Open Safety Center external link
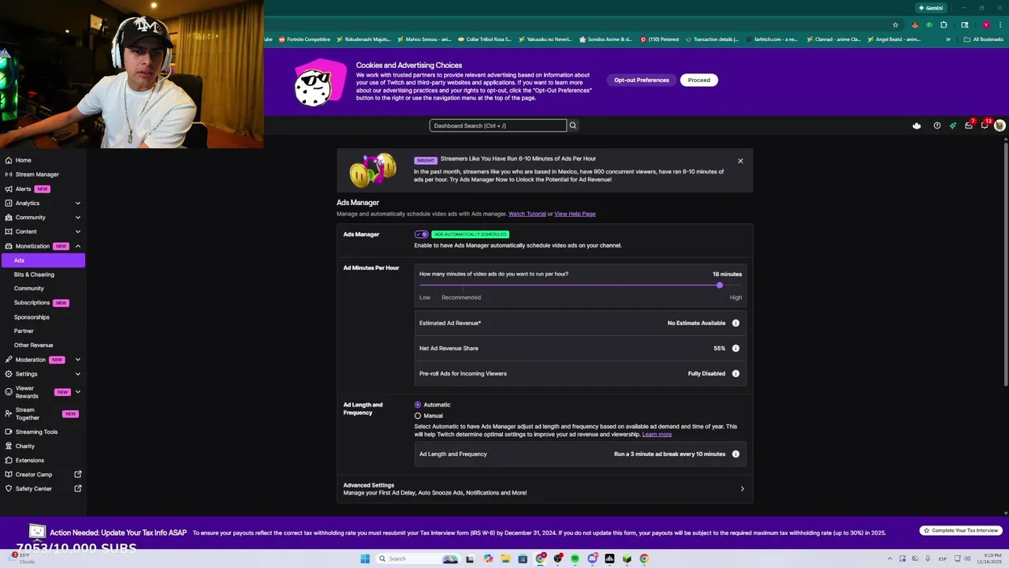This screenshot has height=568, width=1009. click(x=78, y=488)
